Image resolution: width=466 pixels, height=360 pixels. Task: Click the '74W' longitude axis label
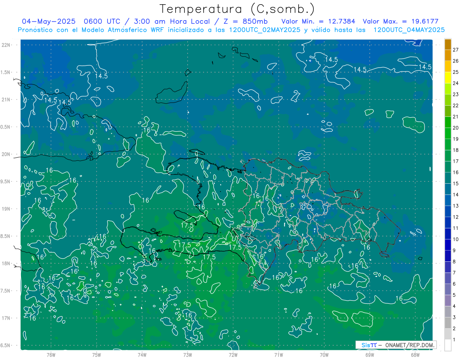click(x=142, y=355)
